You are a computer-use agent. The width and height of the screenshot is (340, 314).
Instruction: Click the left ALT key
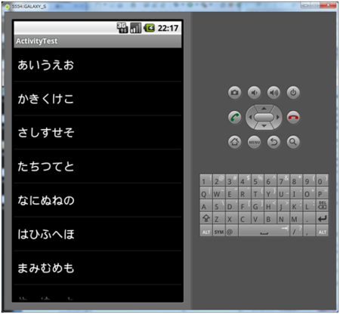coord(206,231)
